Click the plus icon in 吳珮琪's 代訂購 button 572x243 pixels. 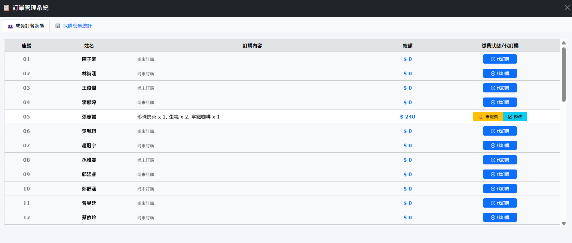point(493,131)
